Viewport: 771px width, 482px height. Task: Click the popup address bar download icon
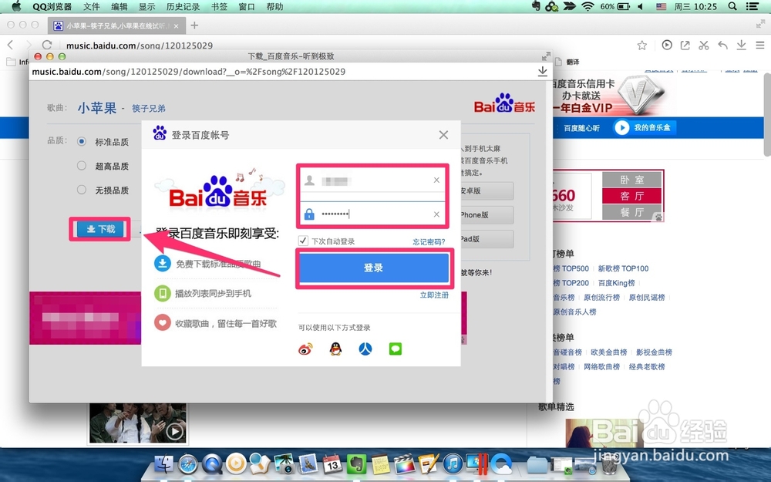(x=542, y=72)
